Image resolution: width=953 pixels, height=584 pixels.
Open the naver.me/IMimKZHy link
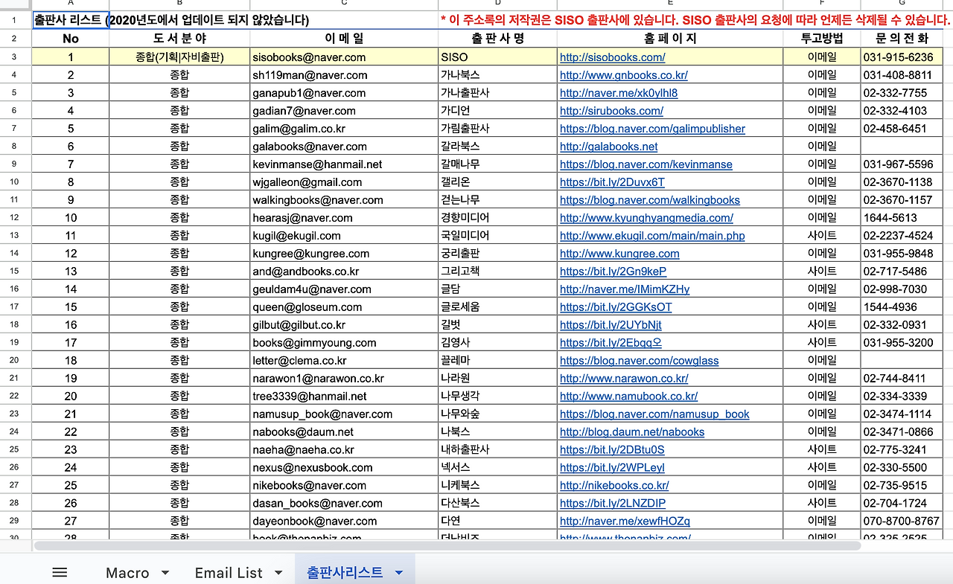[625, 289]
